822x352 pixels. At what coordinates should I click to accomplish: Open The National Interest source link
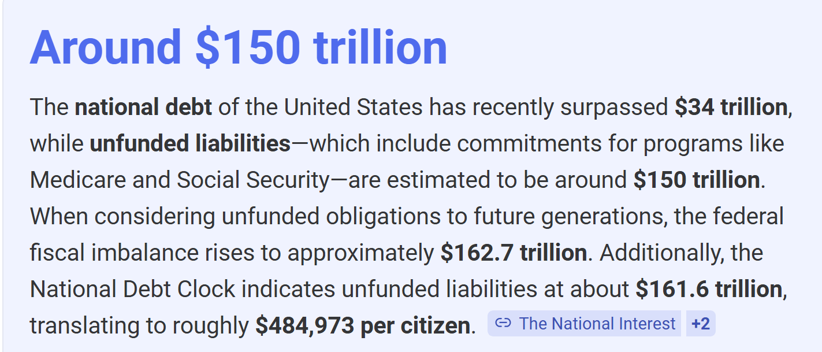[584, 324]
